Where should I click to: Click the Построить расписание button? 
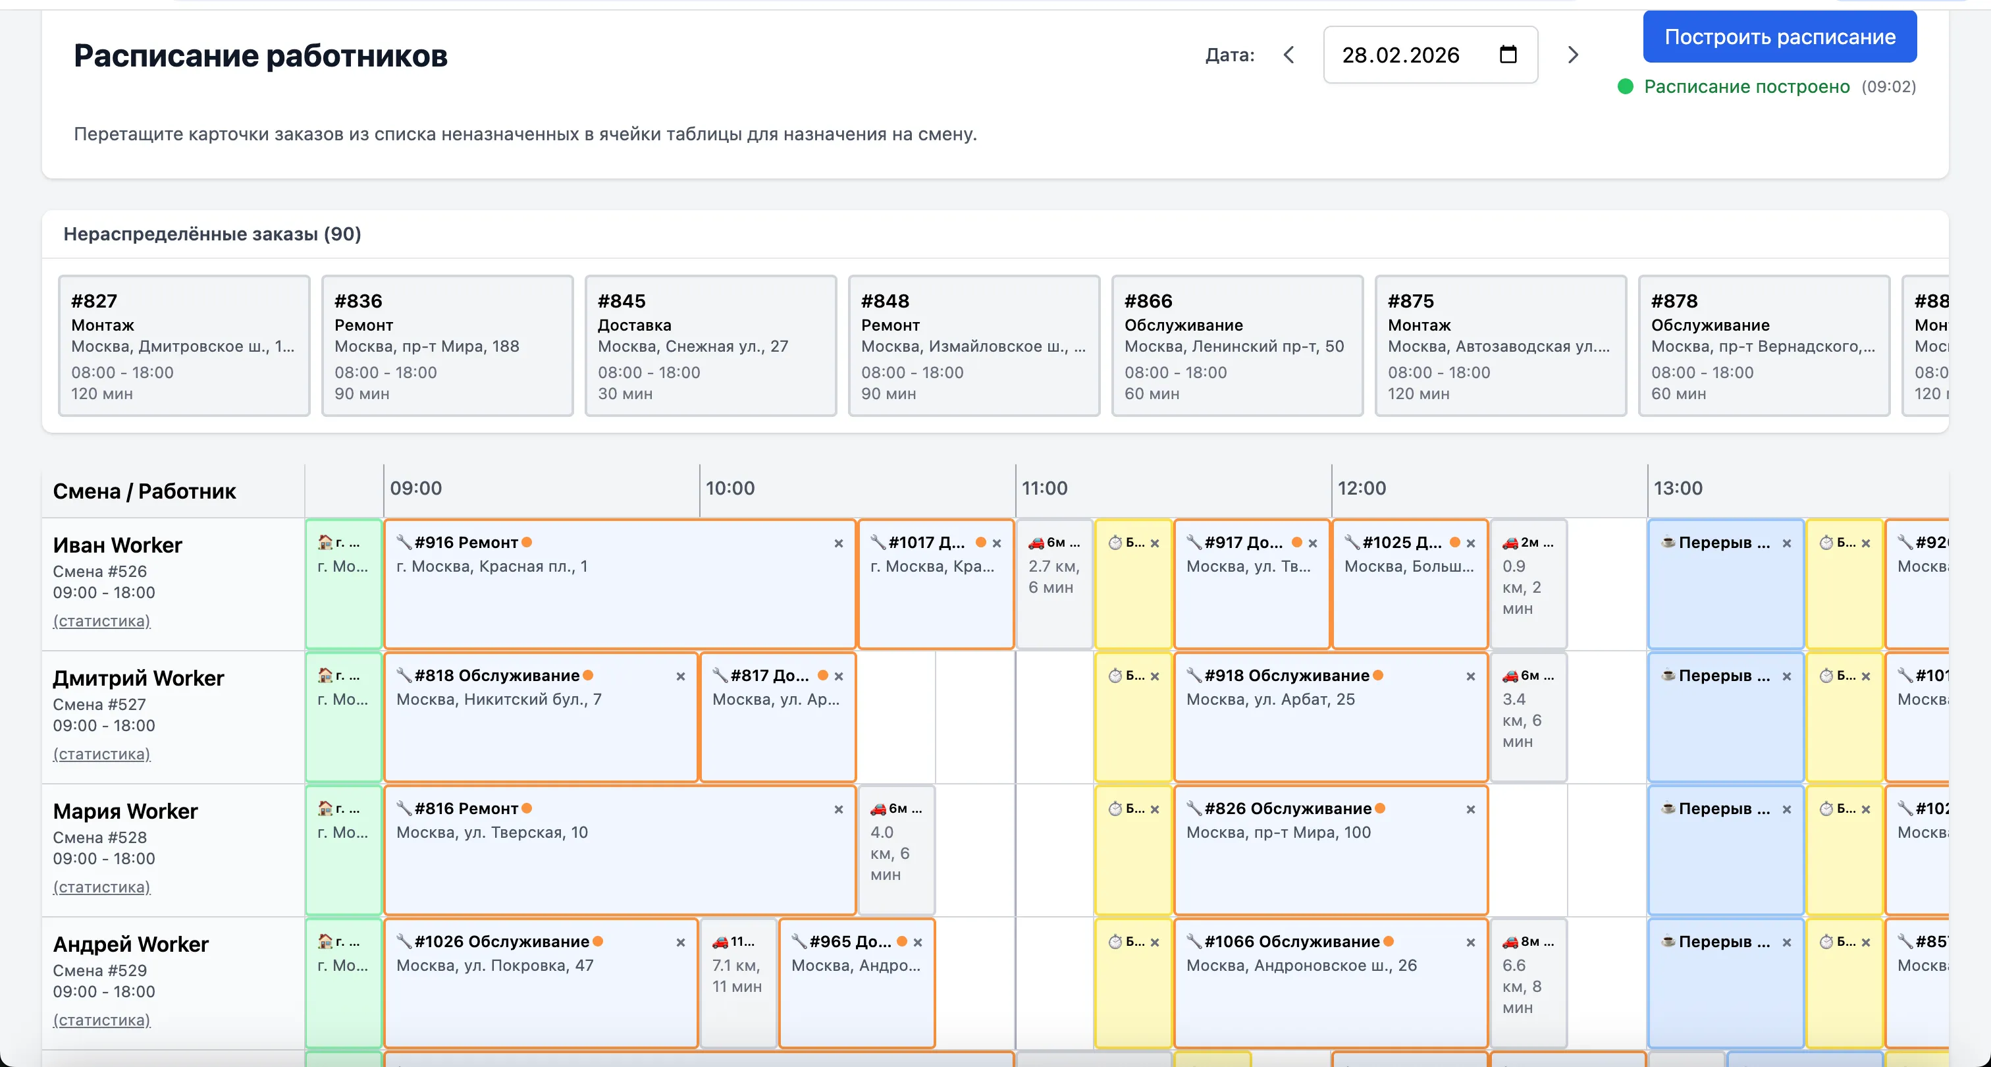[1779, 36]
